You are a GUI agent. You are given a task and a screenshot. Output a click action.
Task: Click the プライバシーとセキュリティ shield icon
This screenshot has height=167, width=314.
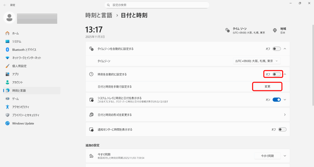pyautogui.click(x=7, y=115)
